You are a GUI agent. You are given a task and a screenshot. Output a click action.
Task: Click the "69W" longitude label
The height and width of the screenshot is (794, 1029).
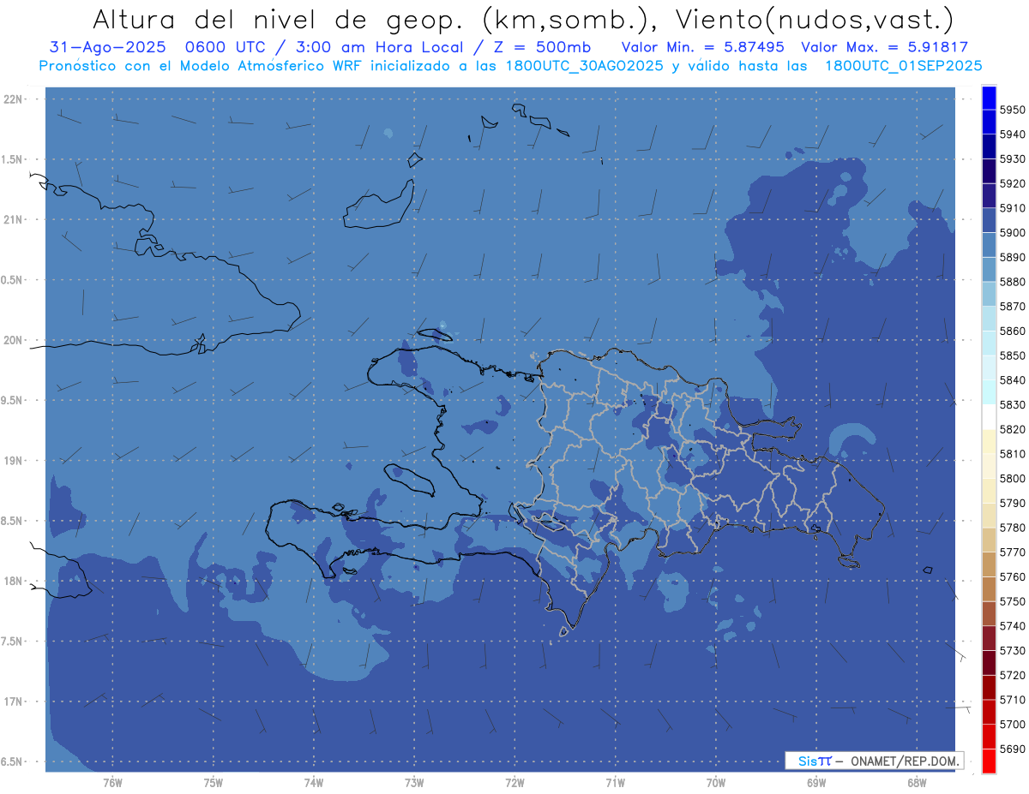tap(816, 782)
